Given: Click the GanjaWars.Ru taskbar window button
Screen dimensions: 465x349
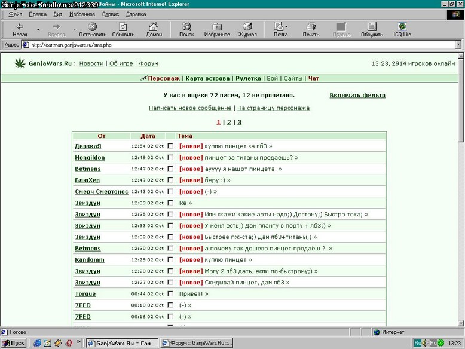Looking at the screenshot, I should tap(122, 344).
